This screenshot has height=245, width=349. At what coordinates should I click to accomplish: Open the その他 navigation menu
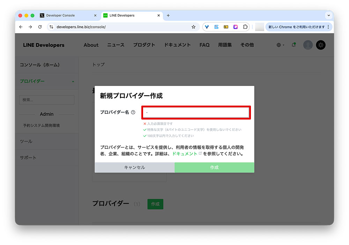click(x=247, y=45)
